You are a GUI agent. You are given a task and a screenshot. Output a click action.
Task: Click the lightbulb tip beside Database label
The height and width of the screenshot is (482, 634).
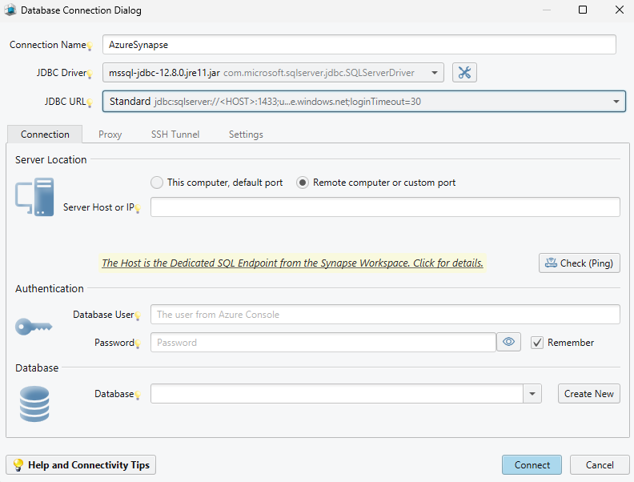138,396
